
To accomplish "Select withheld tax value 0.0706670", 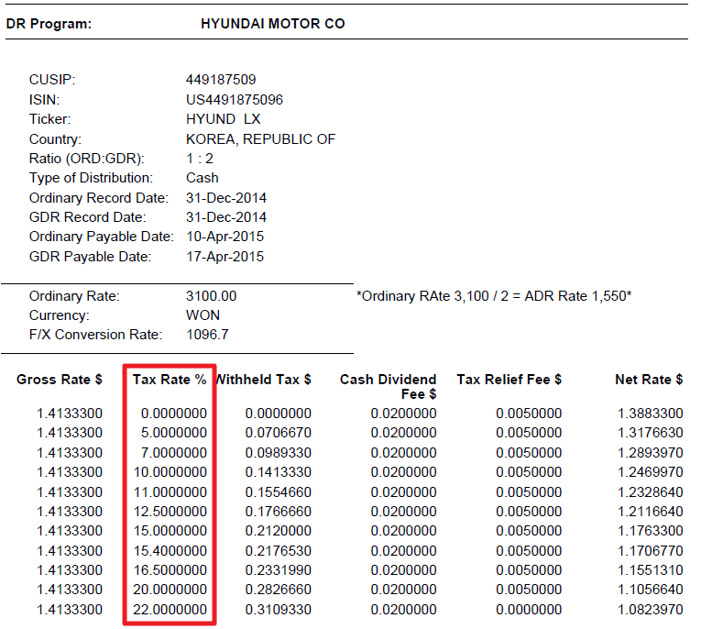I will coord(278,433).
